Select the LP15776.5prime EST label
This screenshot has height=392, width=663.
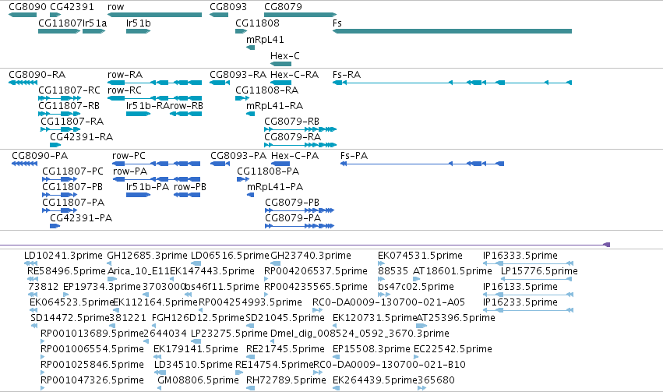[x=540, y=271]
